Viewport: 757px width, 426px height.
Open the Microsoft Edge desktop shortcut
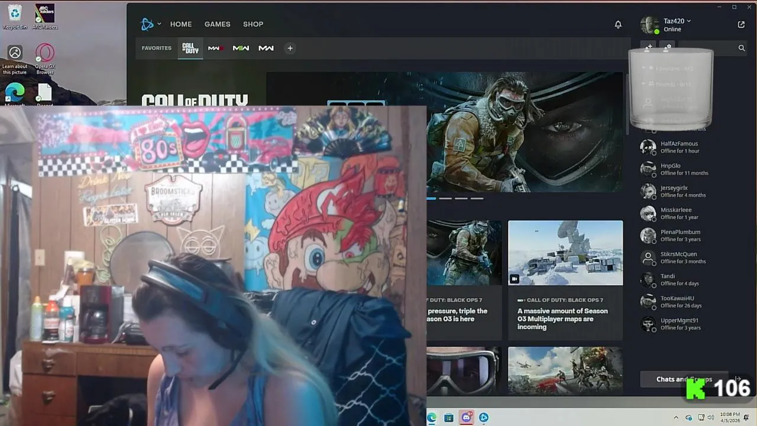(15, 95)
